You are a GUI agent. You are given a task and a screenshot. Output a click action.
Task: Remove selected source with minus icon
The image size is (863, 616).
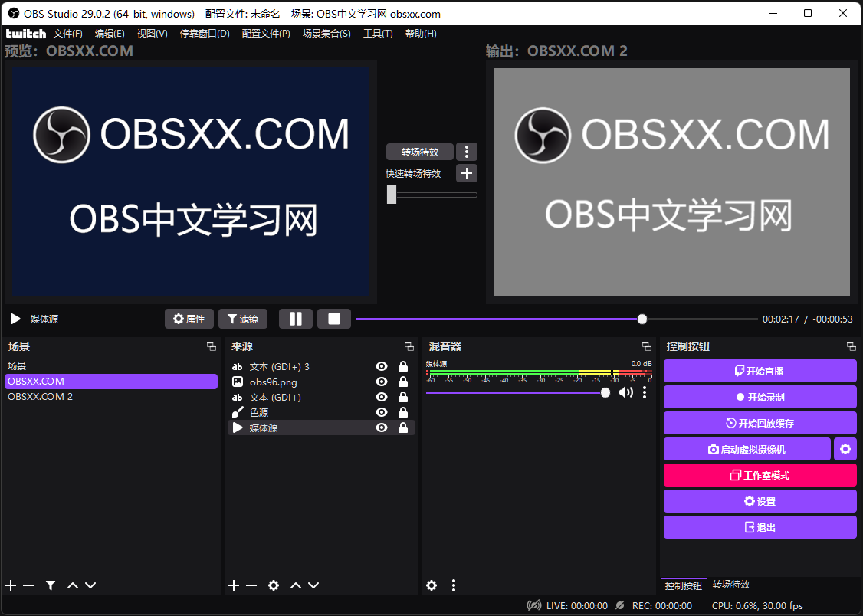pos(251,585)
